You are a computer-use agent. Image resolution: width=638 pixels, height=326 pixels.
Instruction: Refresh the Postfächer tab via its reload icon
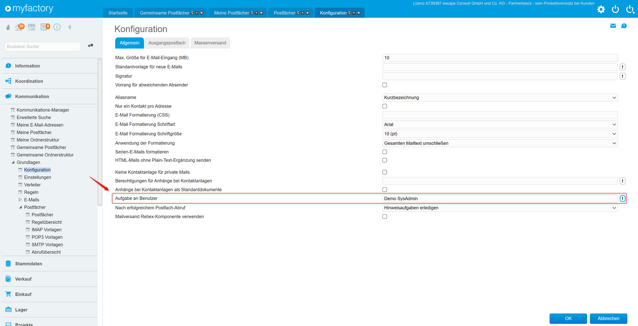[298, 13]
